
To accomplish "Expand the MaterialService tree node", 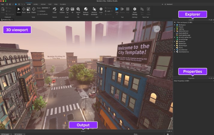I will point(174,31).
